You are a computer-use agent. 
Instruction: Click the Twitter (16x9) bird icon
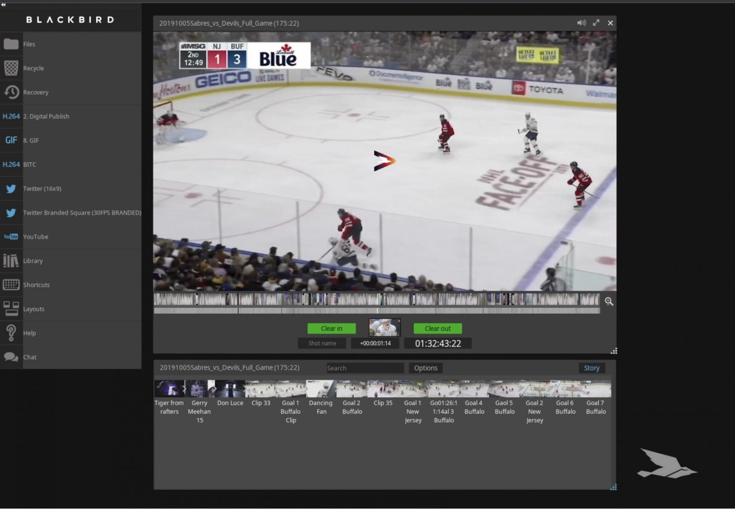point(11,189)
